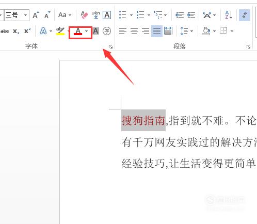Screen dimensions: 257x224
Task: Apply distributed alignment
Action: 168,31
